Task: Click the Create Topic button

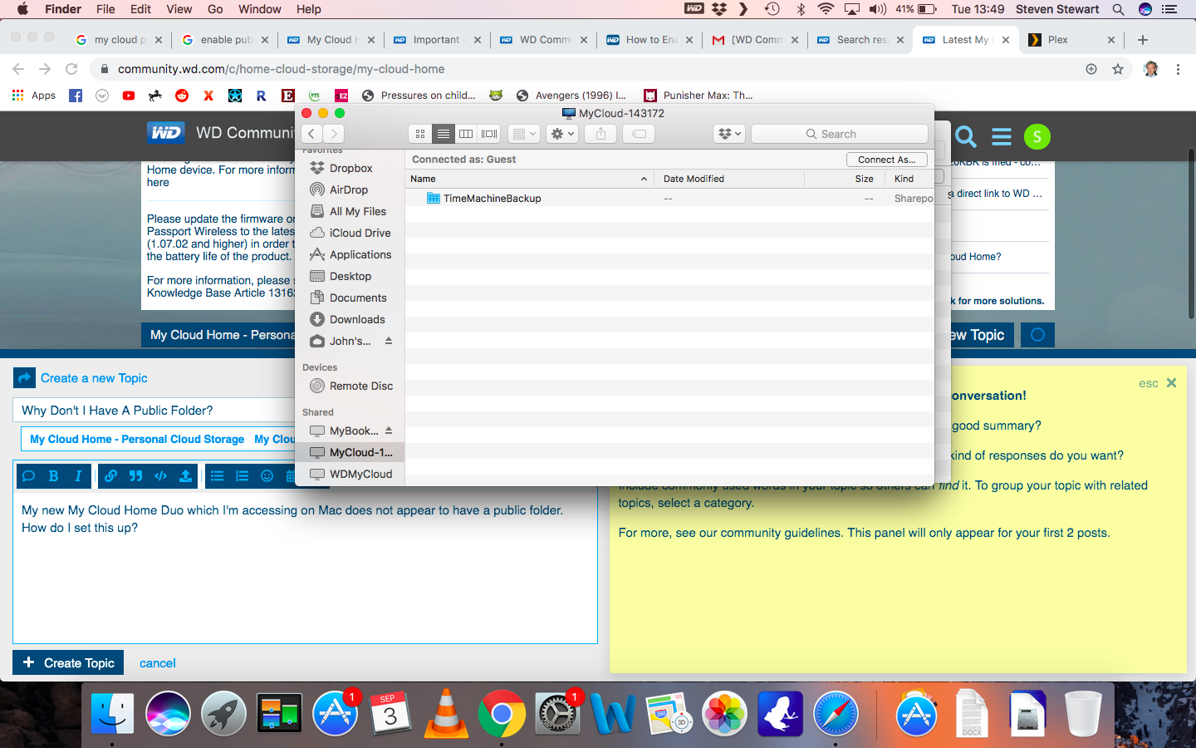Action: (68, 662)
